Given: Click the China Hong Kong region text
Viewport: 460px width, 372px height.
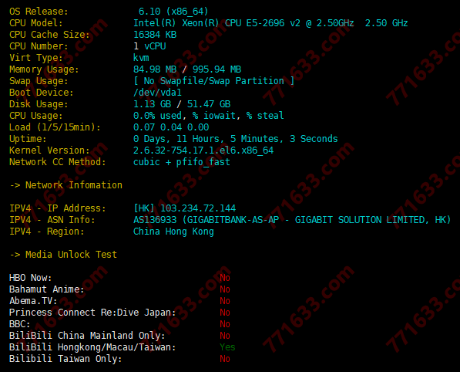Looking at the screenshot, I should pyautogui.click(x=173, y=232).
